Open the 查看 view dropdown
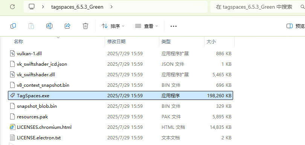The width and height of the screenshot is (305, 145). [x=146, y=26]
